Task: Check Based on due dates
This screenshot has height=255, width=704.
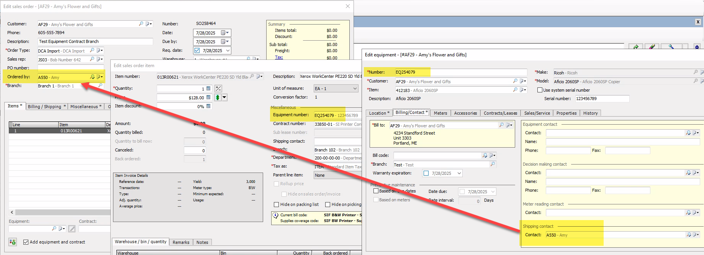Action: coord(376,191)
